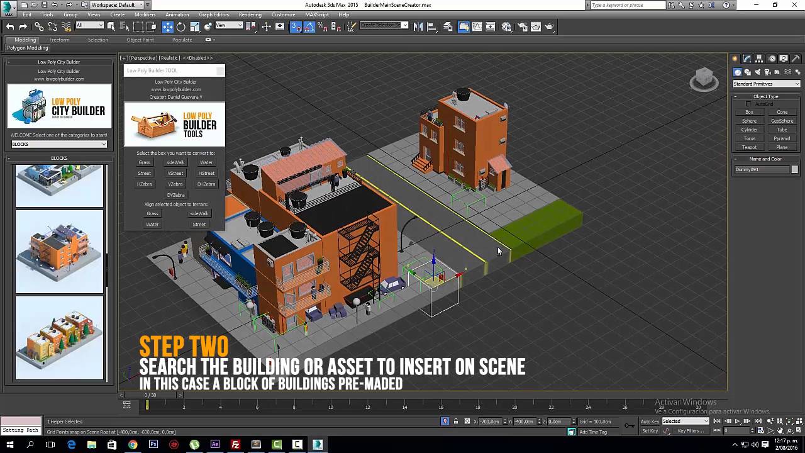The height and width of the screenshot is (453, 805).
Task: Click the Teapot primitive button
Action: (x=749, y=147)
